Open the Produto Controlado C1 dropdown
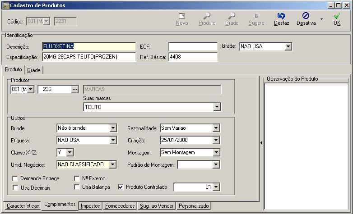Image resolution: width=353 pixels, height=214 pixels. (216, 187)
